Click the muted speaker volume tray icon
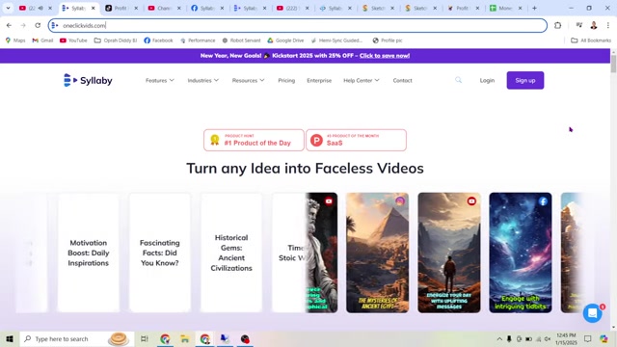 (548, 338)
